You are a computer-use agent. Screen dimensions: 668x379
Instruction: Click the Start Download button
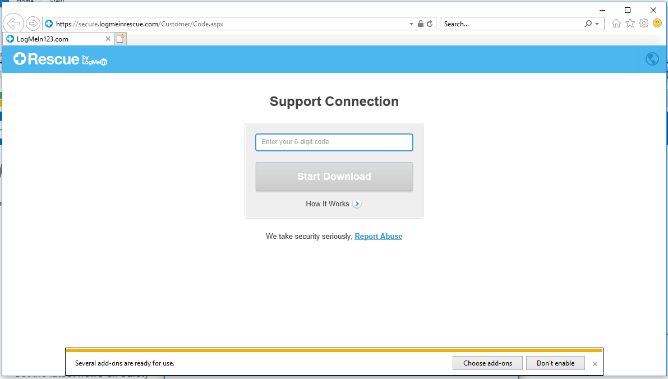(334, 177)
